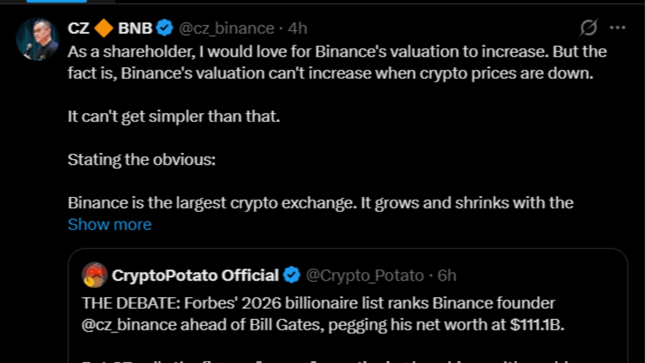Click the "It can't get simpler" line
646x363 pixels.
coord(174,116)
